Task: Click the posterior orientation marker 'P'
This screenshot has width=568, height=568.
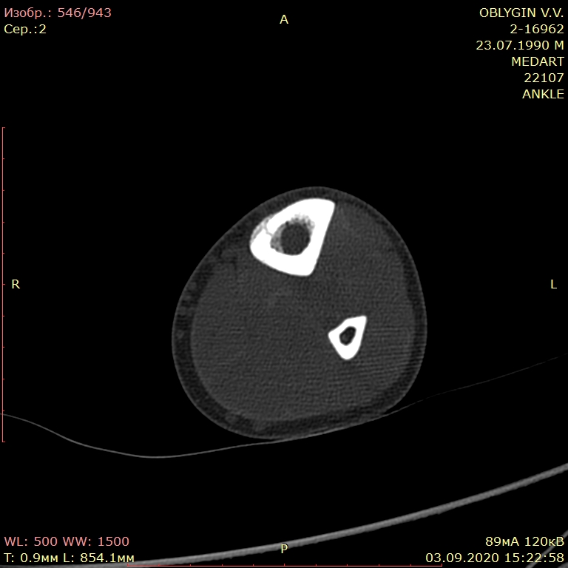Action: [284, 549]
